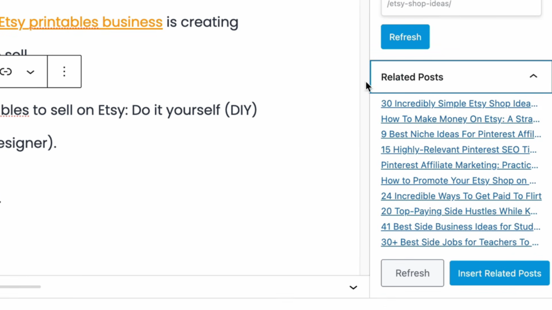Open 9 Best Niche Ideas For Pinterest link
Image resolution: width=552 pixels, height=310 pixels.
coord(460,134)
